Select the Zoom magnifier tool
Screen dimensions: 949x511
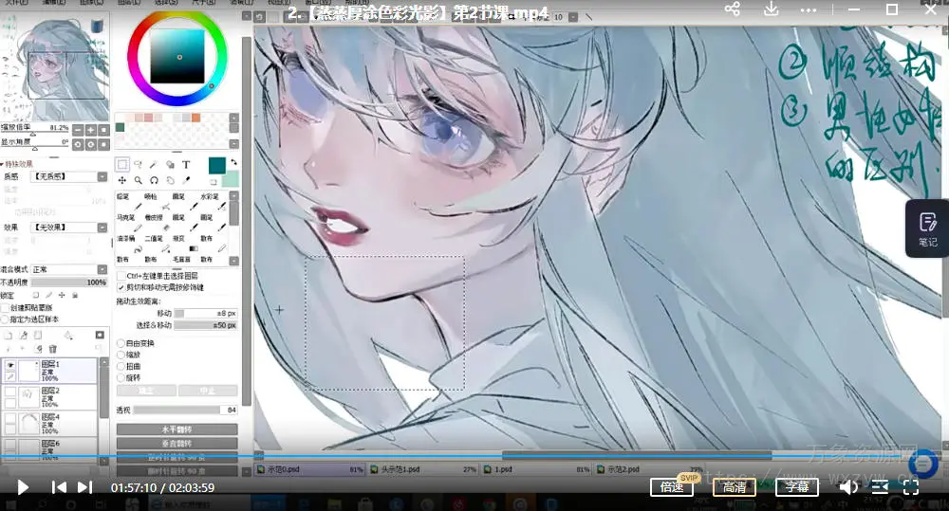139,180
